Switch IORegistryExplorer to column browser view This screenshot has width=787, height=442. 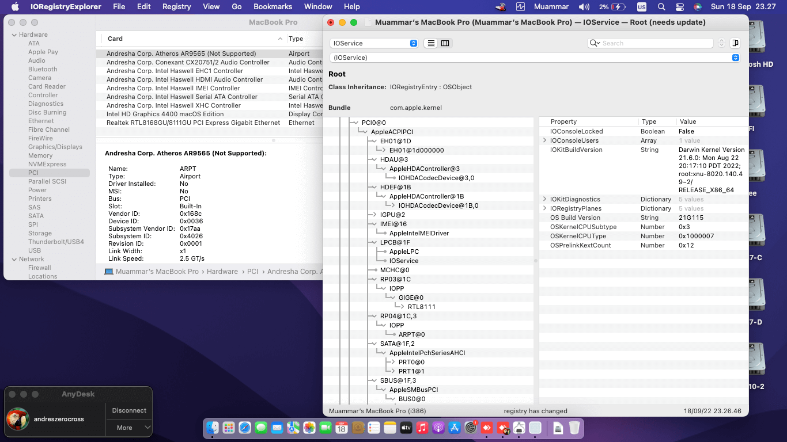point(445,43)
